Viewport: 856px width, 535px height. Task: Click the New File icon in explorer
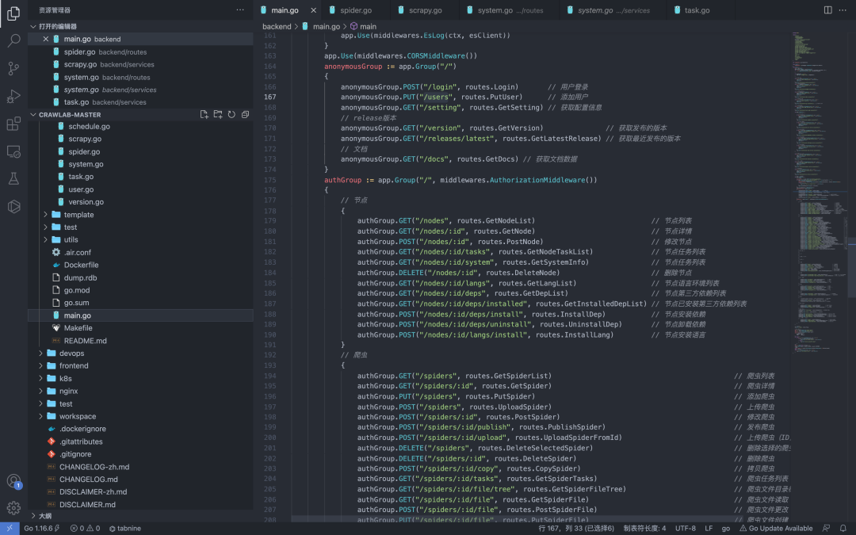click(204, 115)
